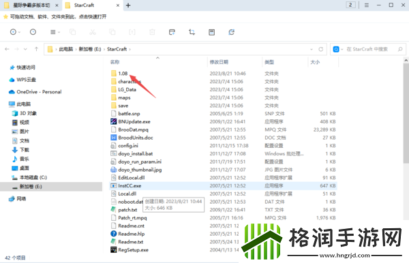Sort files by 名称 column header
Screen dimensions: 409x263
click(115, 62)
